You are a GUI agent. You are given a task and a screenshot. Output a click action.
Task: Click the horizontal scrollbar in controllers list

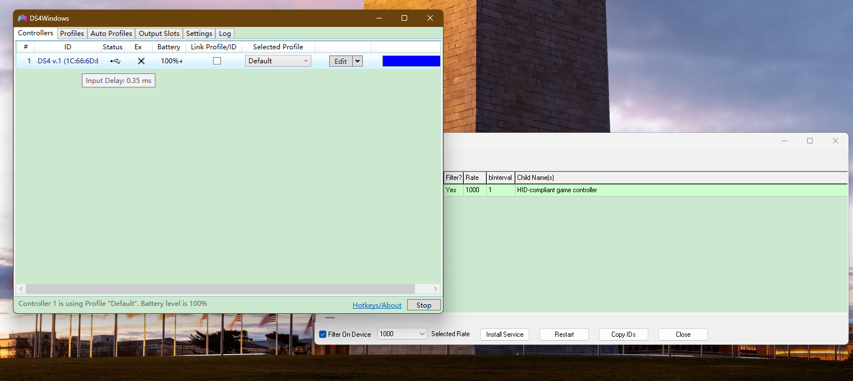220,289
